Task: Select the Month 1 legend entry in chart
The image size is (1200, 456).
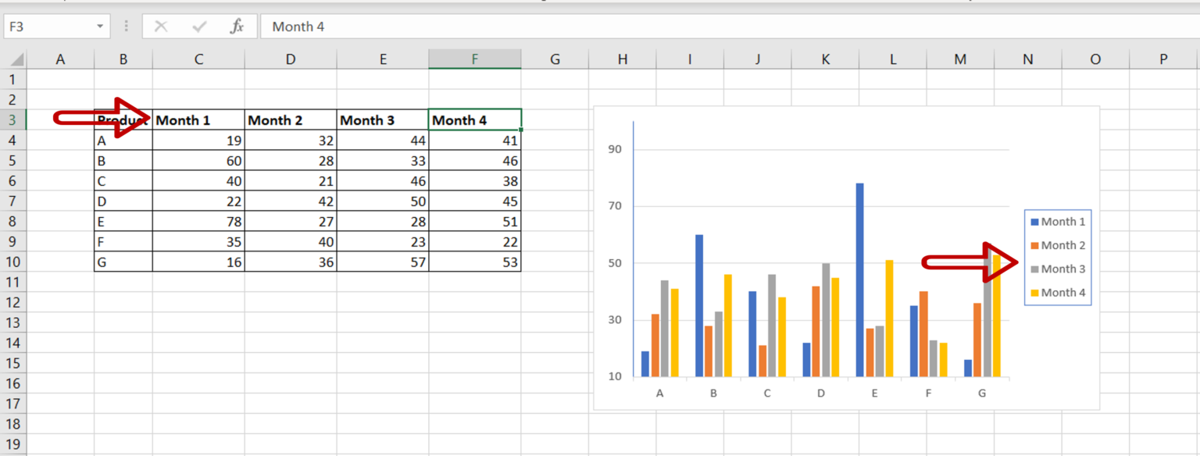Action: 1059,221
